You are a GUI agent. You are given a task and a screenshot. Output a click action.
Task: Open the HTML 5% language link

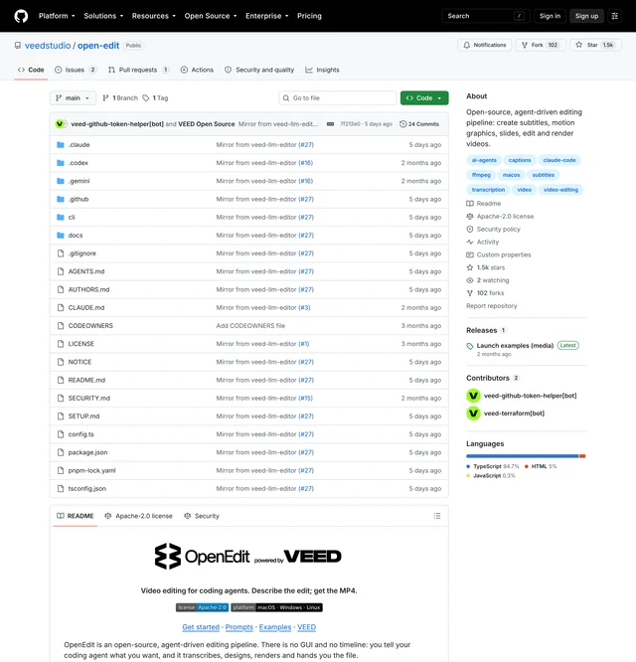[x=541, y=466]
